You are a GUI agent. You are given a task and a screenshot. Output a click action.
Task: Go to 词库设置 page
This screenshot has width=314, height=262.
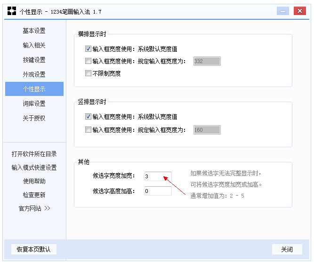[x=34, y=103]
